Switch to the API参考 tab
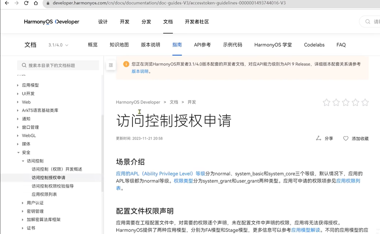The image size is (380, 234). [x=202, y=44]
